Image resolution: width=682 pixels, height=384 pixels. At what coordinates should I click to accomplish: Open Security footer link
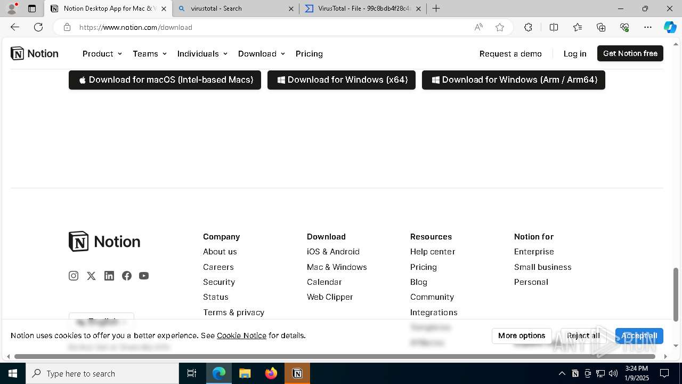click(219, 282)
